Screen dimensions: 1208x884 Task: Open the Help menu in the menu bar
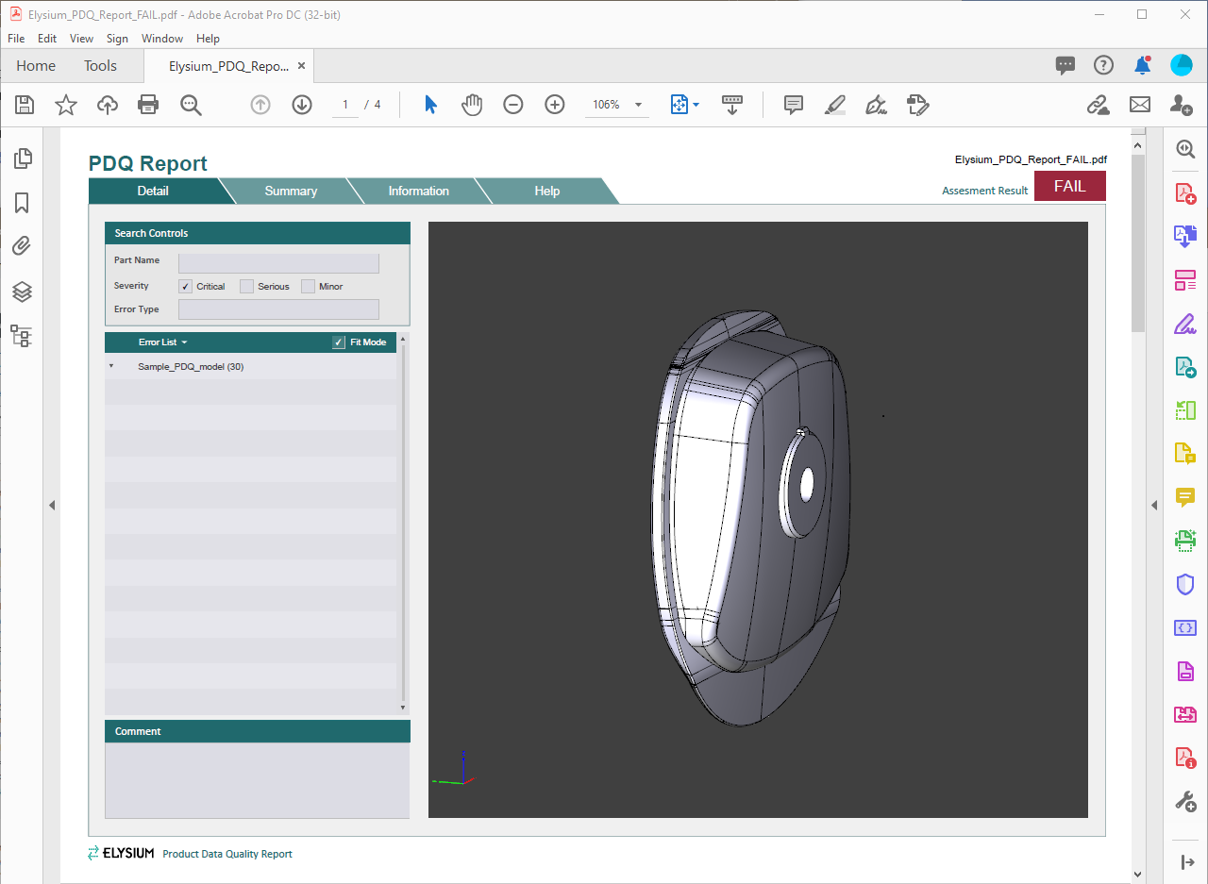tap(208, 38)
